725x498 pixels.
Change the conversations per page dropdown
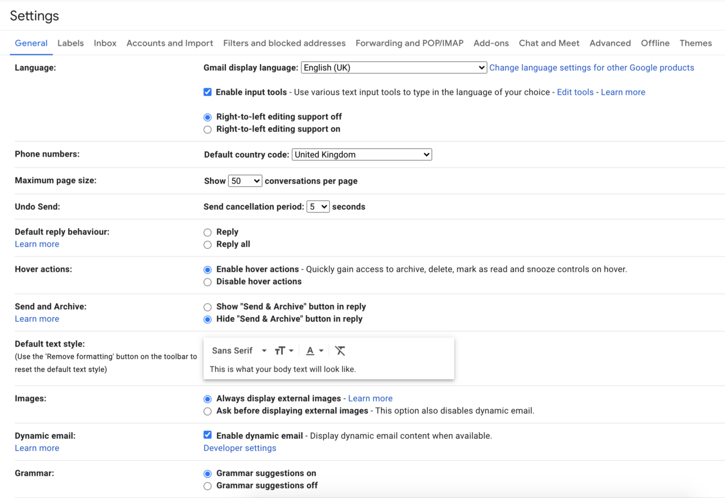(245, 181)
